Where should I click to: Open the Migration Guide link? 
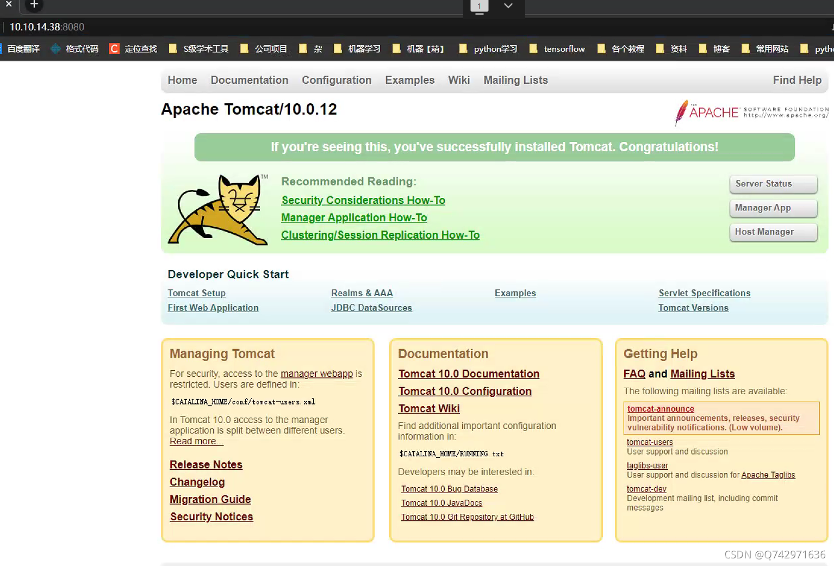pos(210,499)
